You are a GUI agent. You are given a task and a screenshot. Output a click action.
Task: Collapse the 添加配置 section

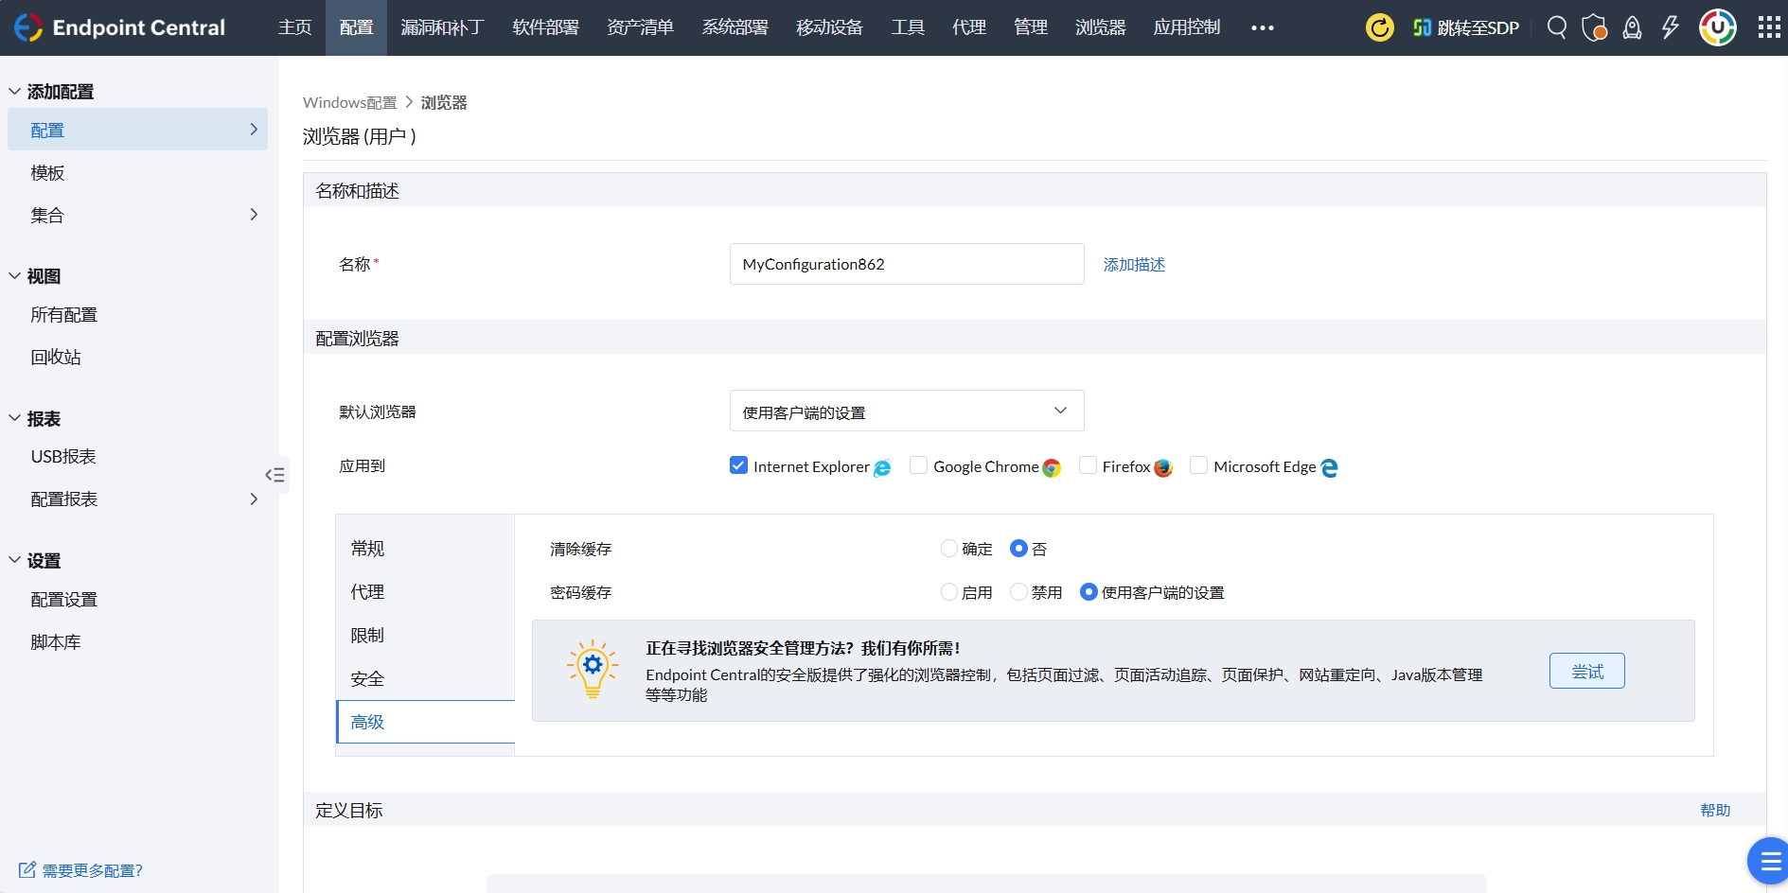[x=15, y=92]
